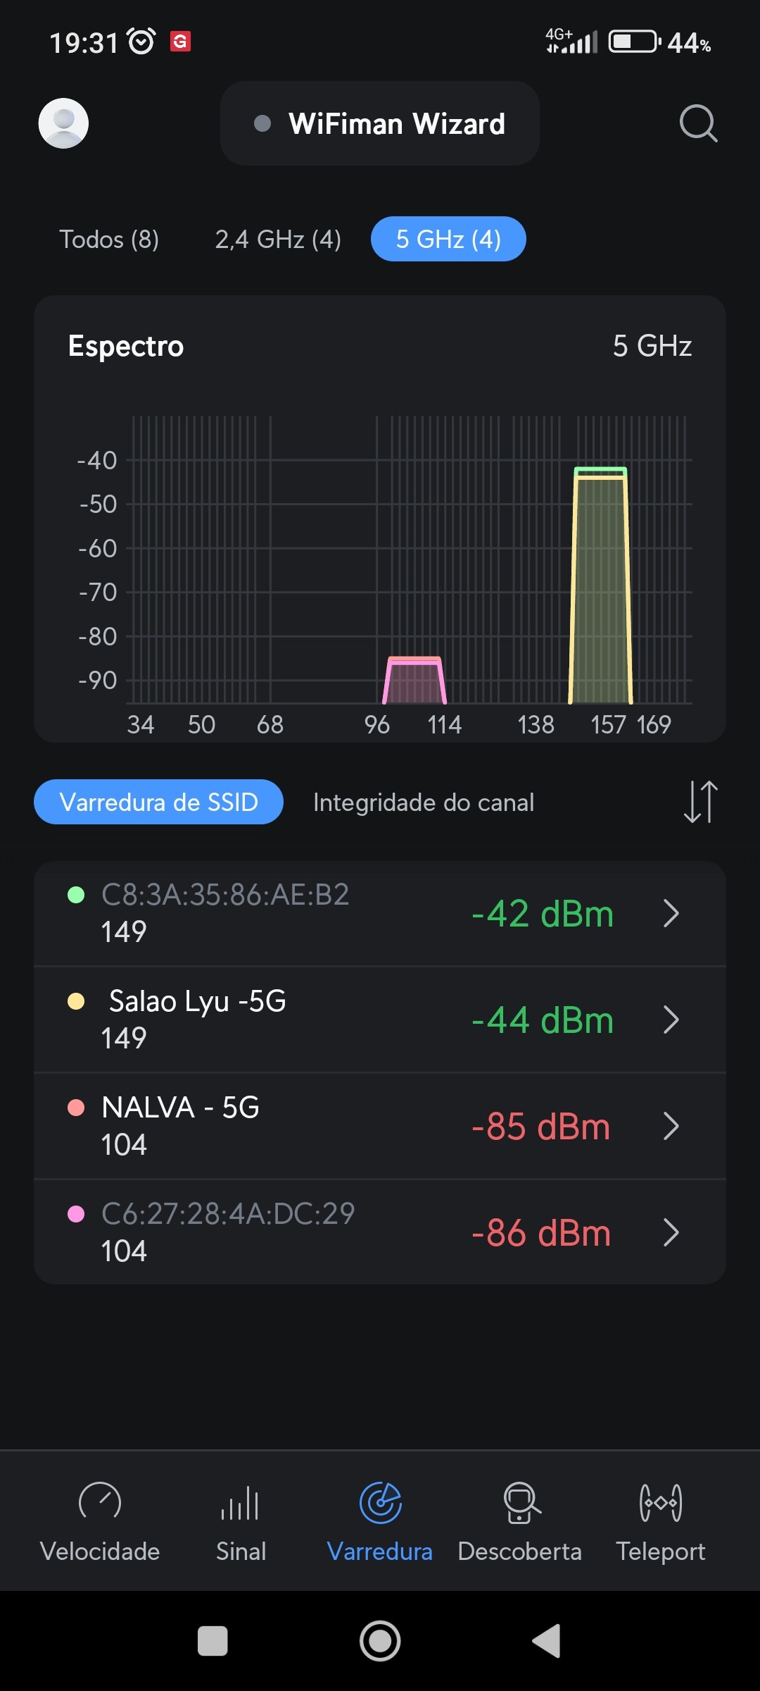
Task: Tap the Varredura scan icon
Action: pos(380,1503)
